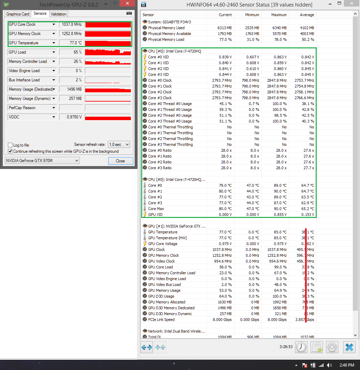Open HWiNFO sensor settings with the gear icon
This screenshot has height=370, width=360.
332,347
